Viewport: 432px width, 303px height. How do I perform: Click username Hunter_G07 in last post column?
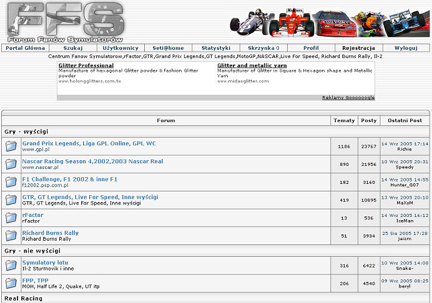pyautogui.click(x=405, y=185)
